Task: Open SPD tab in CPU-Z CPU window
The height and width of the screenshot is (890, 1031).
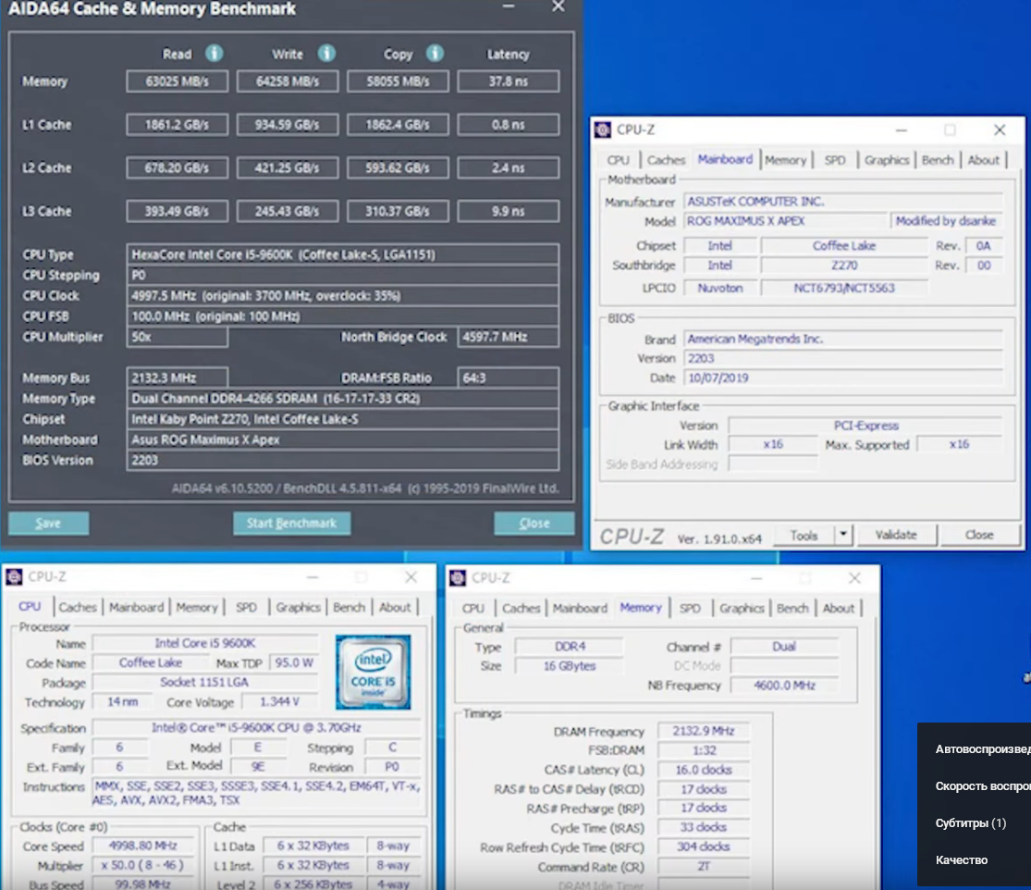Action: pos(247,607)
